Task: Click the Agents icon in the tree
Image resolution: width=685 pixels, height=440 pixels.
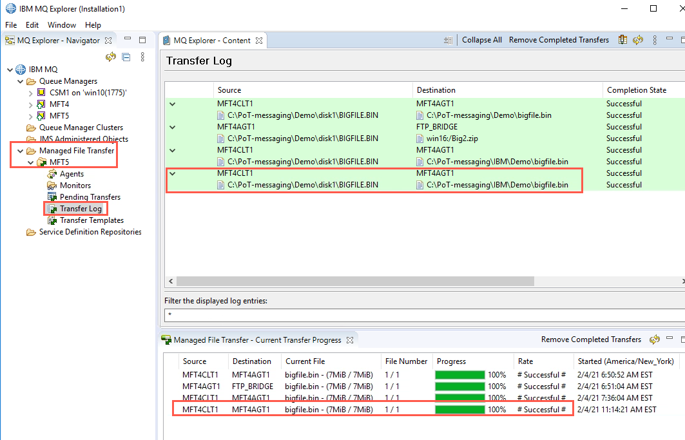Action: (x=52, y=174)
